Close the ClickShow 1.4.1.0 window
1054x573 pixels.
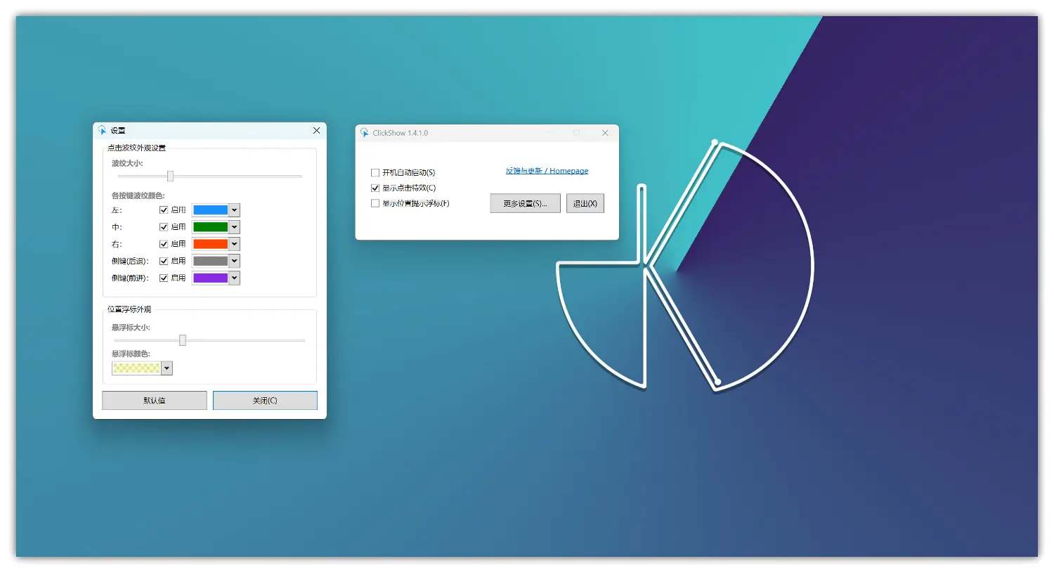[605, 133]
